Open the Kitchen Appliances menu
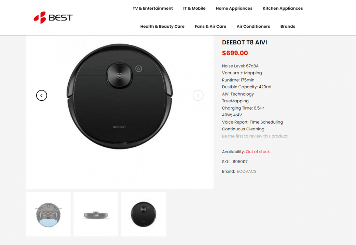356x245 pixels. point(283,9)
